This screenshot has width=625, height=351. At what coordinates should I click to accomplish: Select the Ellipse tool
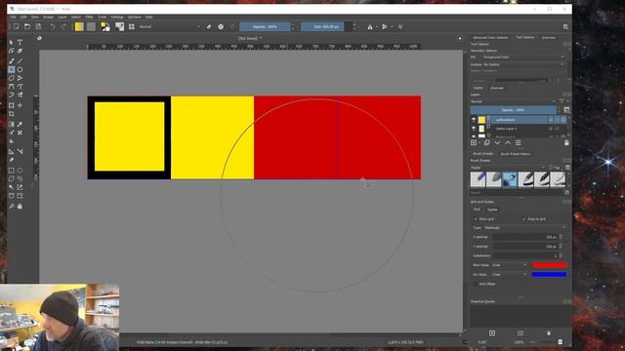point(20,69)
